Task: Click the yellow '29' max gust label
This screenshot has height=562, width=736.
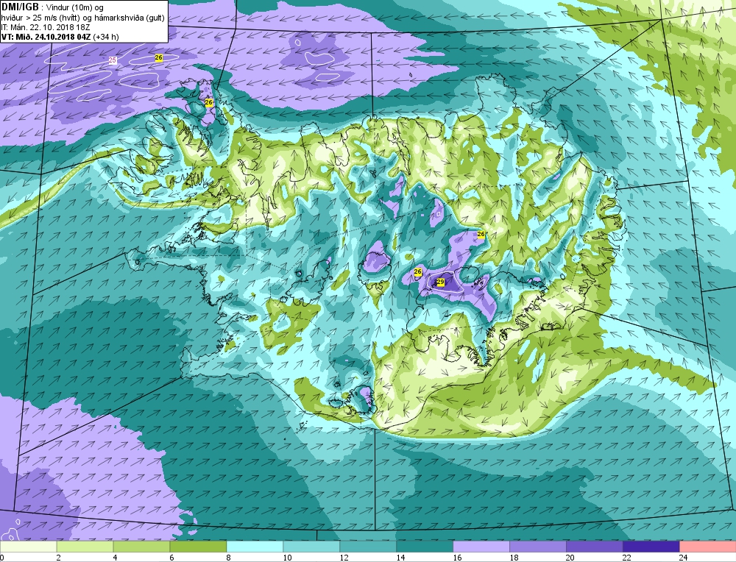Action: pyautogui.click(x=440, y=282)
